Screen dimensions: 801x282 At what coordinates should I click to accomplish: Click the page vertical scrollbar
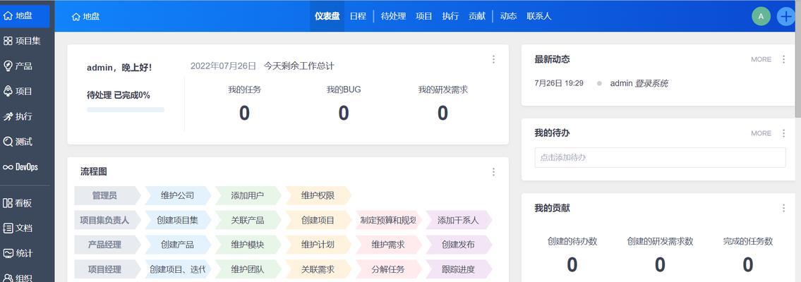coord(798,59)
